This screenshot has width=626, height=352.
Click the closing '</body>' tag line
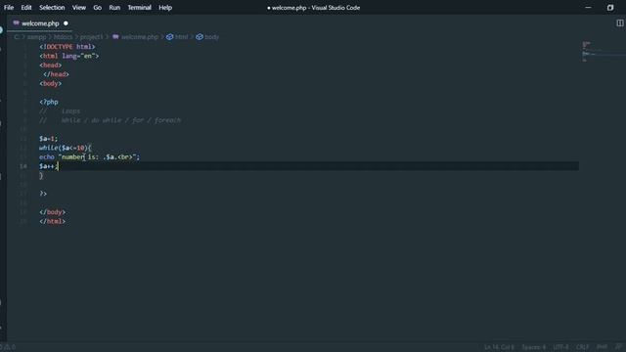click(x=52, y=212)
